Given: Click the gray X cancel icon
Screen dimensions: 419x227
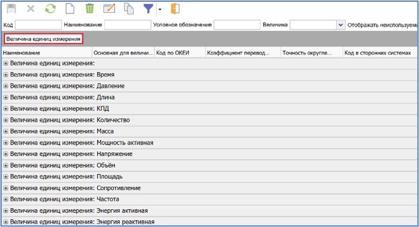Looking at the screenshot, I should point(31,9).
